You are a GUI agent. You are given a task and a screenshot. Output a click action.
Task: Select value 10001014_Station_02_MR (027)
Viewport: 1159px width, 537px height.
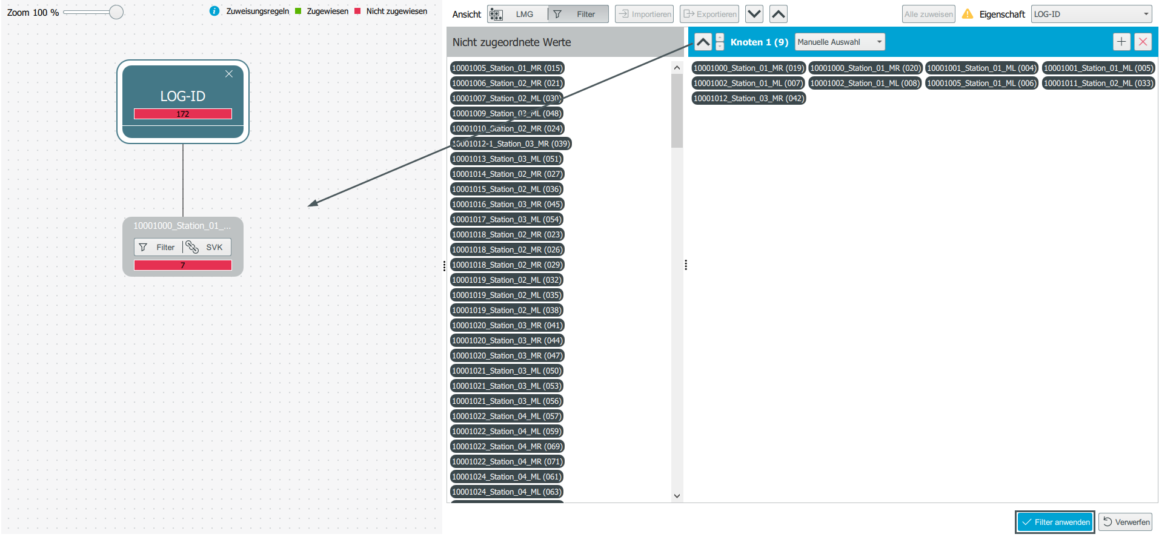click(x=506, y=174)
